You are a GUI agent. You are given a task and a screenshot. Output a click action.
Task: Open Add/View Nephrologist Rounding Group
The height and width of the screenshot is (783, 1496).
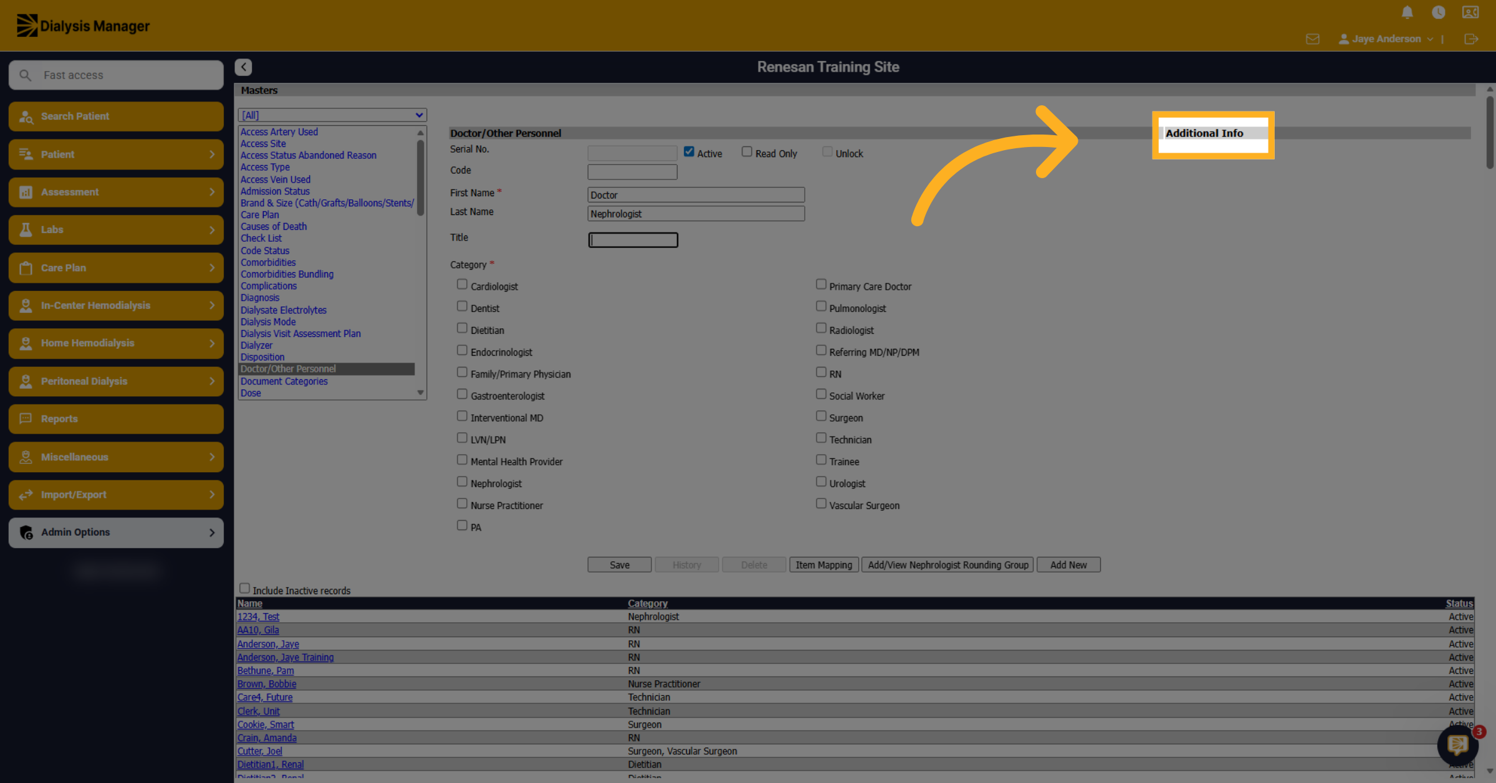point(947,565)
